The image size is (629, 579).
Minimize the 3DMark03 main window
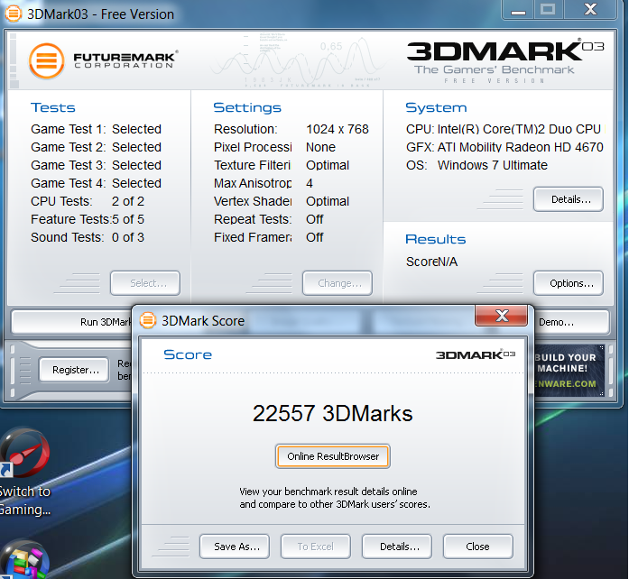click(x=518, y=10)
